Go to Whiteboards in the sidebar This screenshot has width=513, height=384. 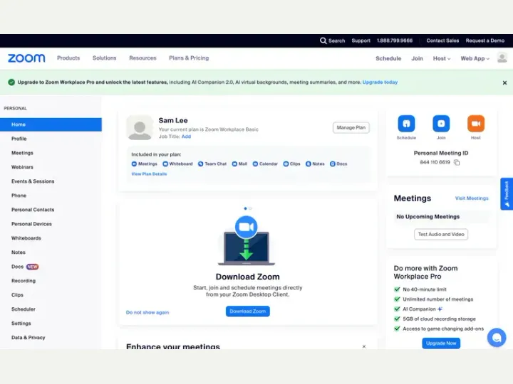tap(26, 238)
